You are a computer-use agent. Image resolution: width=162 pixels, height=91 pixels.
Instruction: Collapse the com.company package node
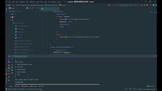pos(12,23)
